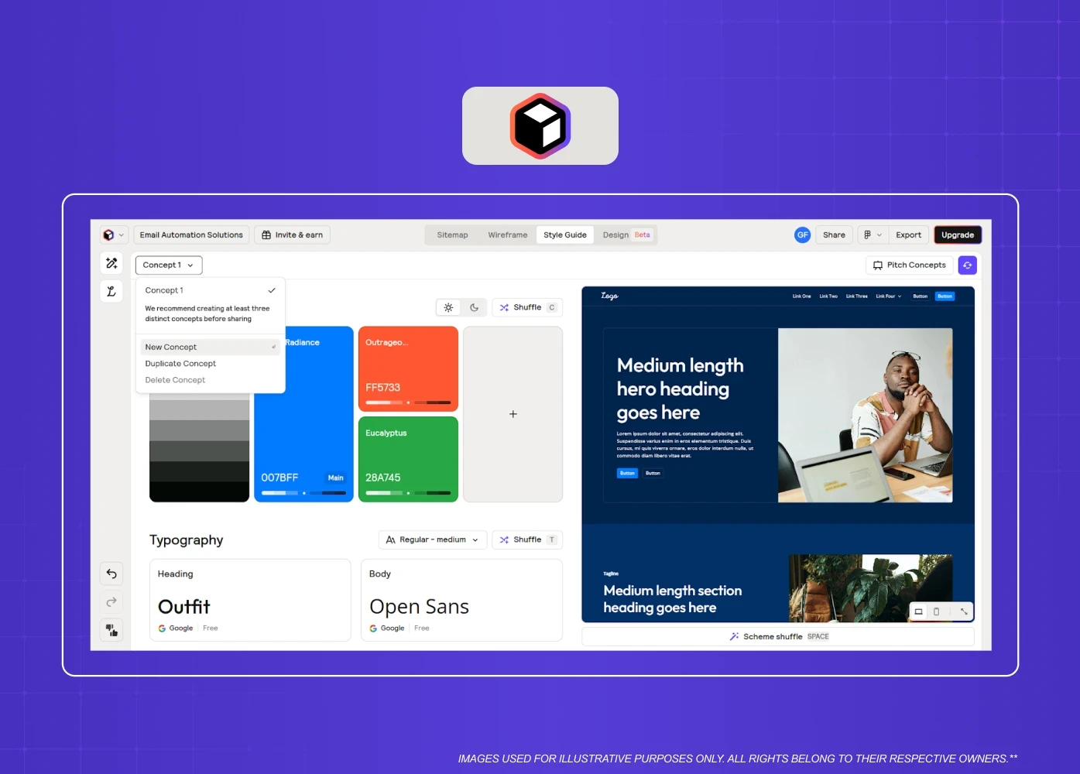
Task: Enable dark mode with the moon toggle
Action: click(474, 307)
